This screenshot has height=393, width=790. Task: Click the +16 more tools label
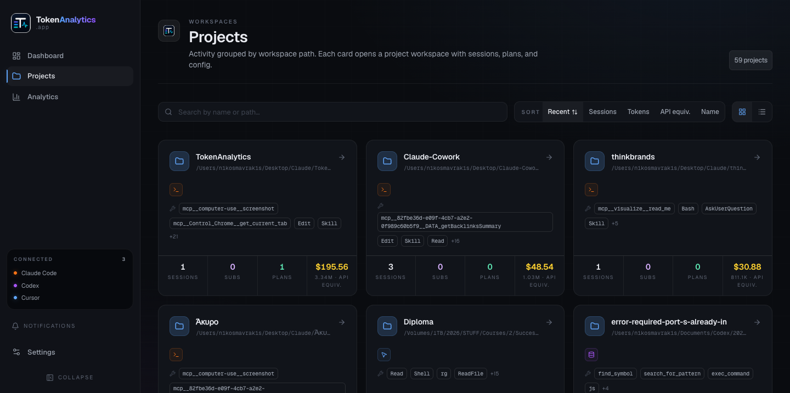click(455, 241)
